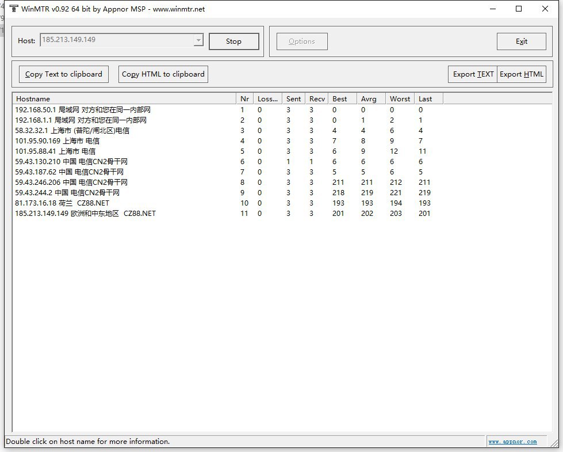Click the WinMTR app icon in title bar
Screen dimensions: 563x452
click(x=14, y=9)
